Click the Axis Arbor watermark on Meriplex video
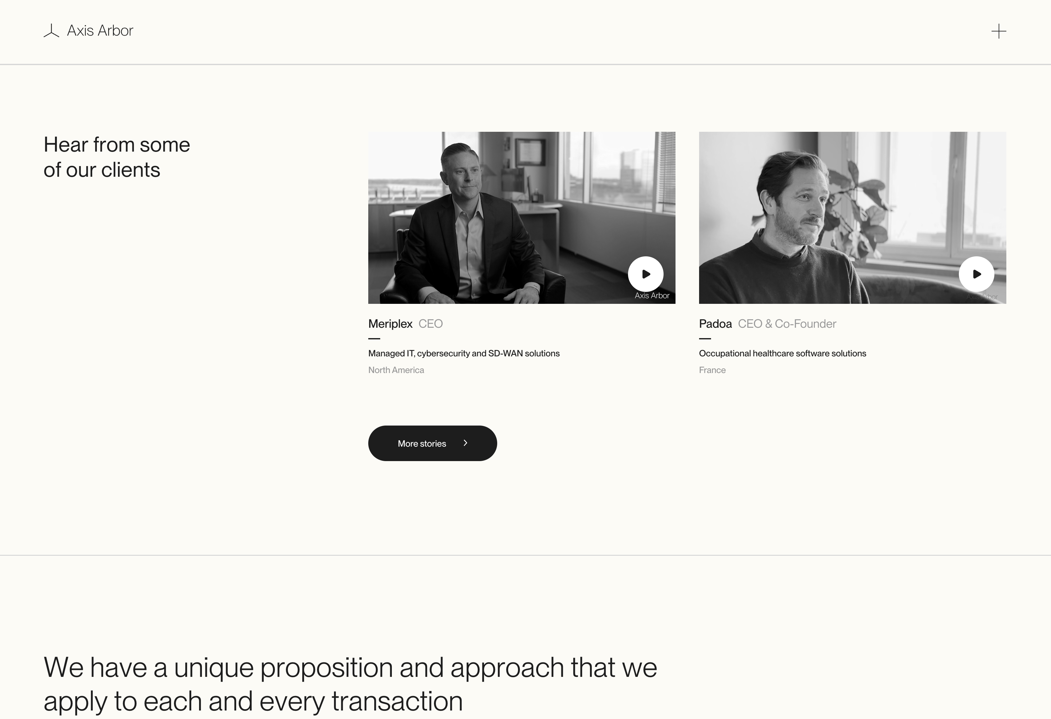The height and width of the screenshot is (719, 1051). click(x=652, y=296)
